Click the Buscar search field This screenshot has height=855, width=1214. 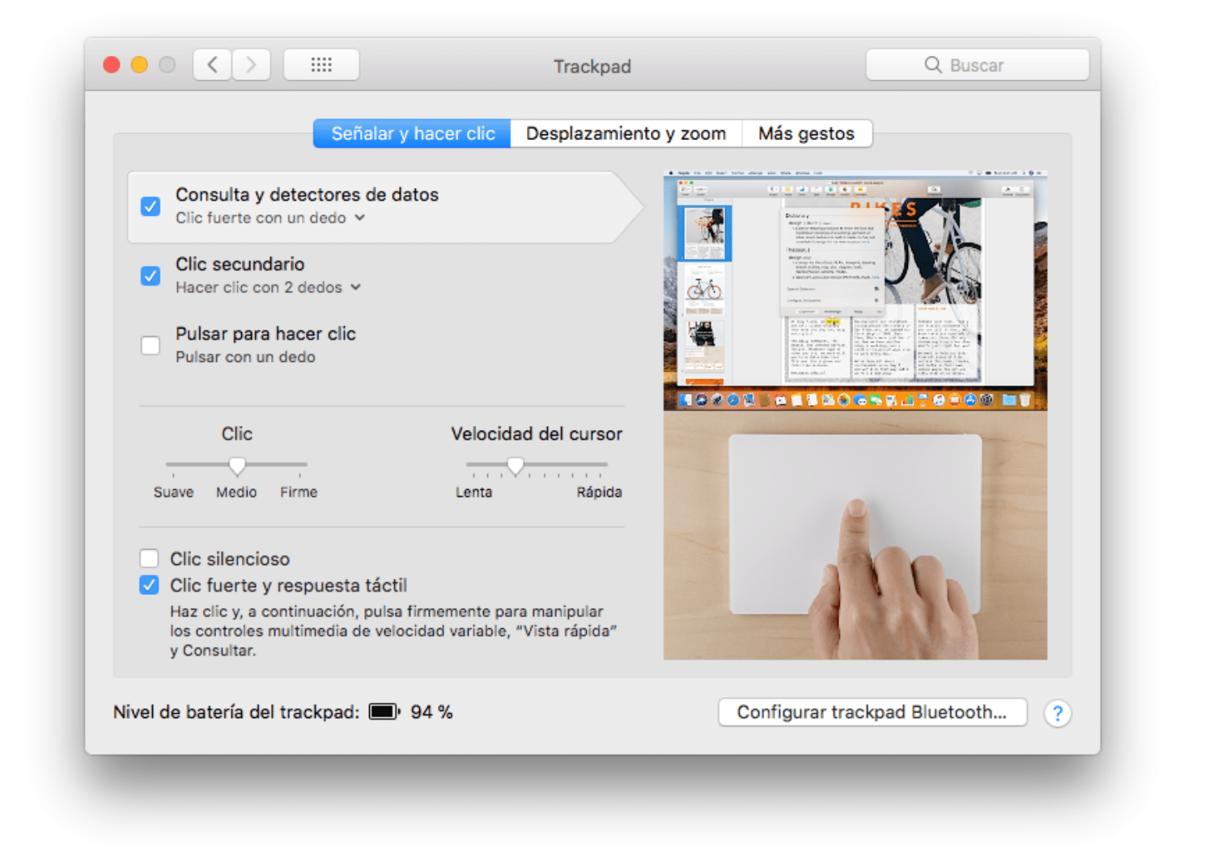click(978, 65)
